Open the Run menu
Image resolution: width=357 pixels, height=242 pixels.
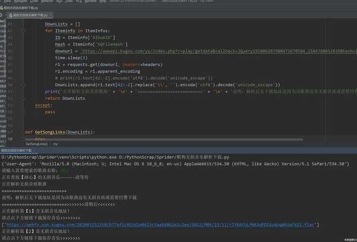pos(59,1)
